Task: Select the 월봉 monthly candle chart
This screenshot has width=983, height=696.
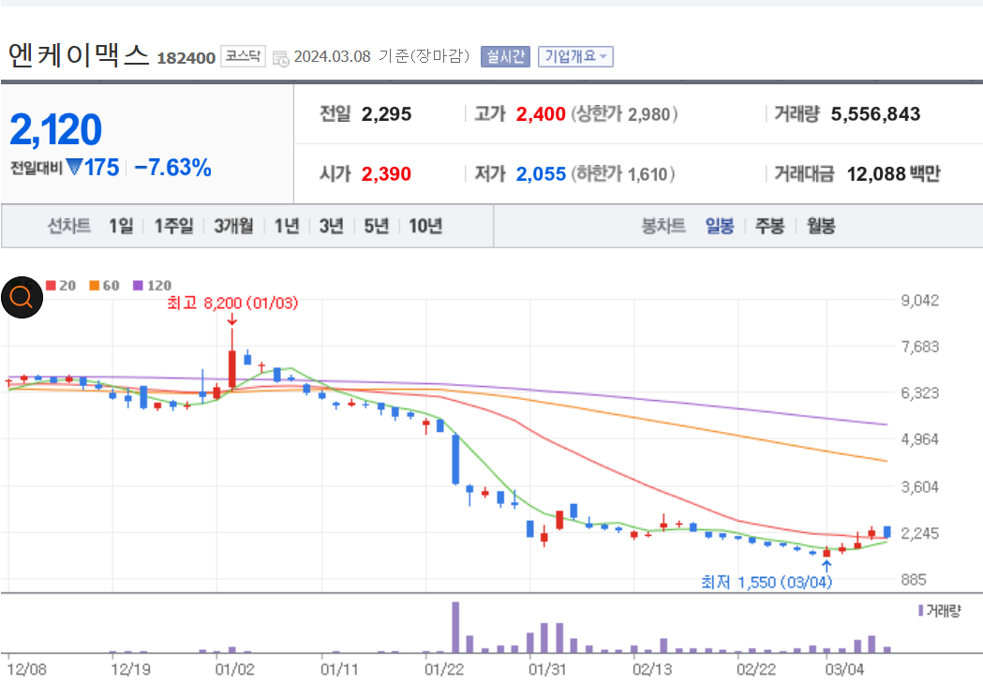Action: (x=821, y=226)
